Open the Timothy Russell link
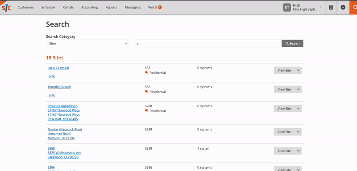The image size is (357, 171). [x=59, y=87]
